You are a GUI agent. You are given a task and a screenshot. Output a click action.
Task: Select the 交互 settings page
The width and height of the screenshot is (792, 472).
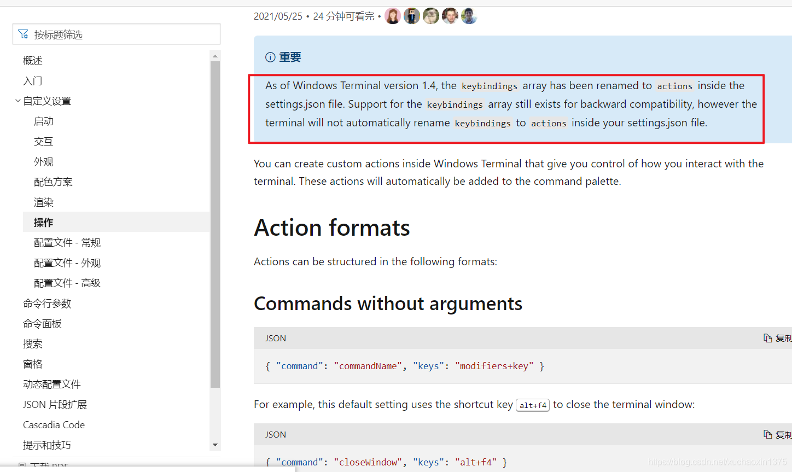point(44,141)
